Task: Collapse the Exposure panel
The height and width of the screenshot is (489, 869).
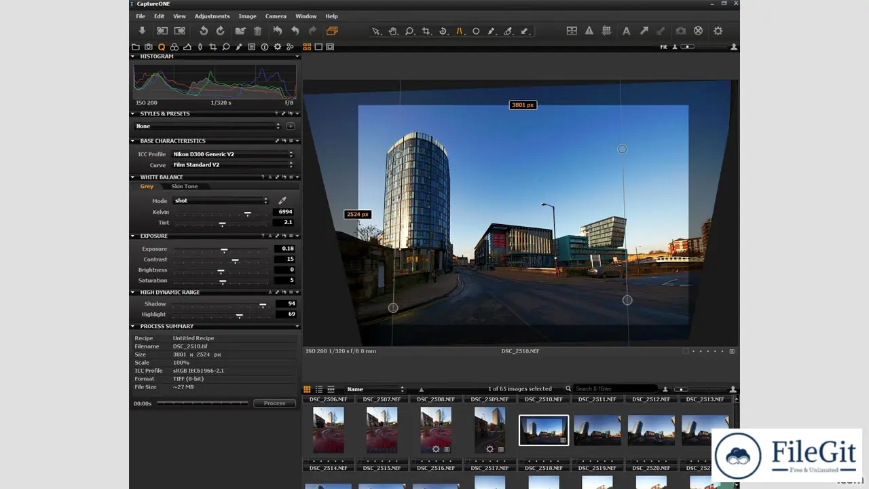Action: 133,236
